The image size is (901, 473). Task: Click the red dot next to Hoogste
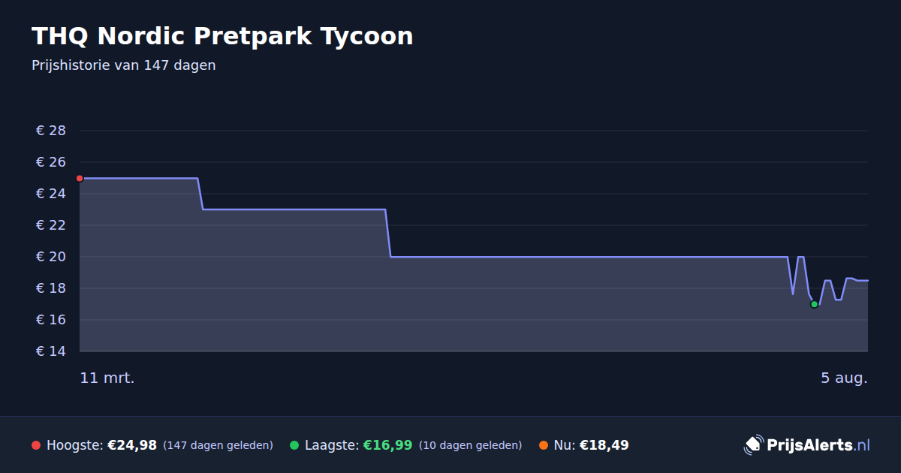[x=36, y=445]
